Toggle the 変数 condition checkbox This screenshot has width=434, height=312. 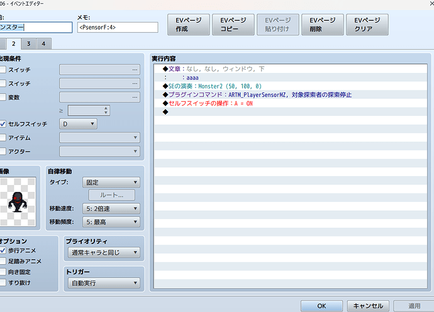click(3, 97)
